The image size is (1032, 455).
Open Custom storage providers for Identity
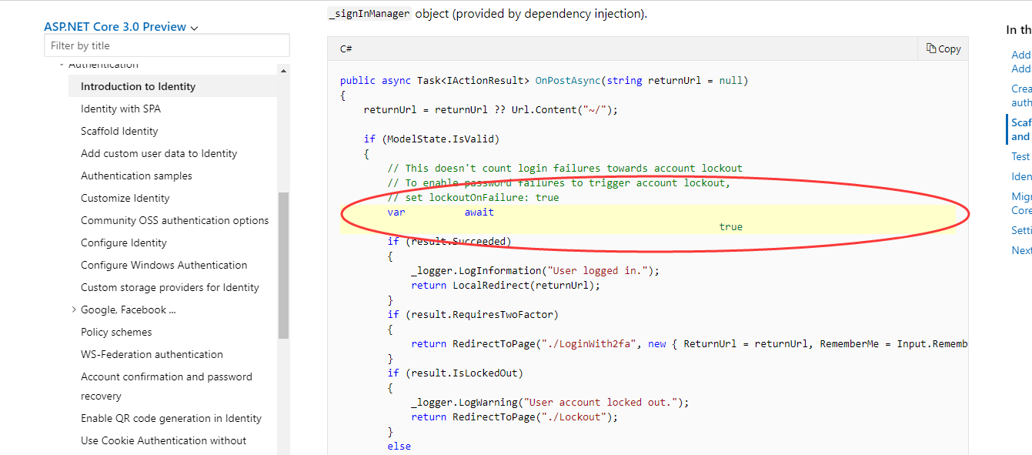pos(170,287)
